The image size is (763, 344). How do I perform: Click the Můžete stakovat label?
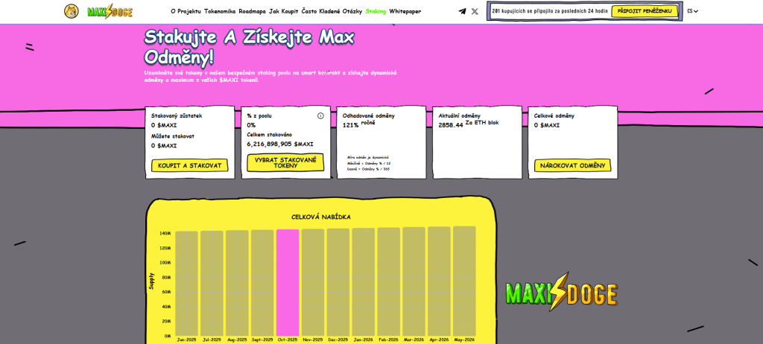coord(173,136)
